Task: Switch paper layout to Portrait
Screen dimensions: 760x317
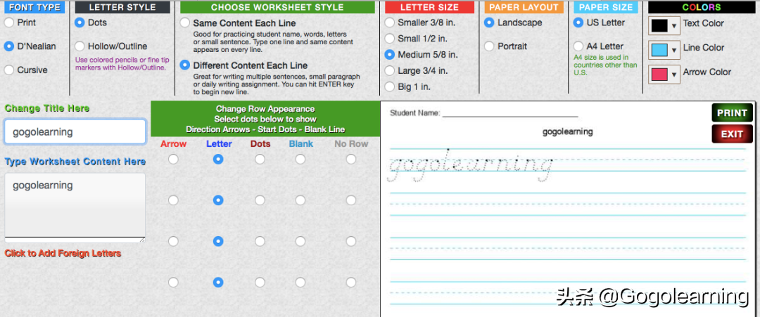Action: click(x=490, y=46)
